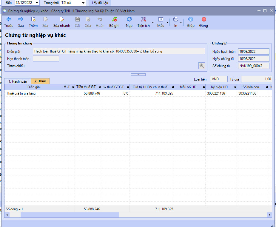Image resolution: width=276 pixels, height=227 pixels.
Task: Click Số dòng = 1 footer text
Action: 14,209
